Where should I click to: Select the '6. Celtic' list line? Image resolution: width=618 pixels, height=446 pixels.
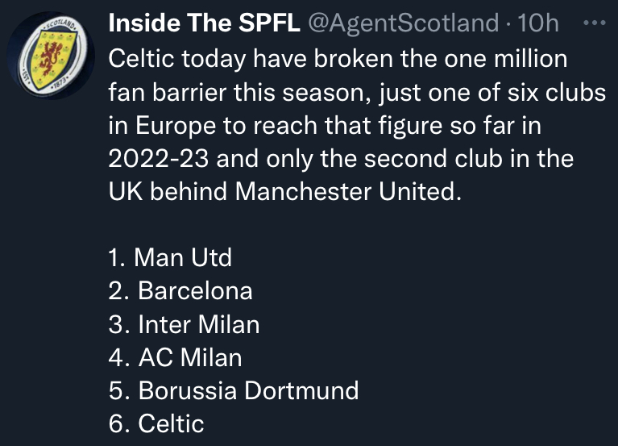pyautogui.click(x=156, y=423)
